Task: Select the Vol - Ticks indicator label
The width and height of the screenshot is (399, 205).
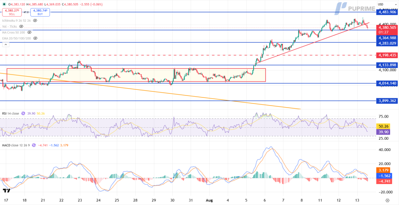Action: click(10, 26)
